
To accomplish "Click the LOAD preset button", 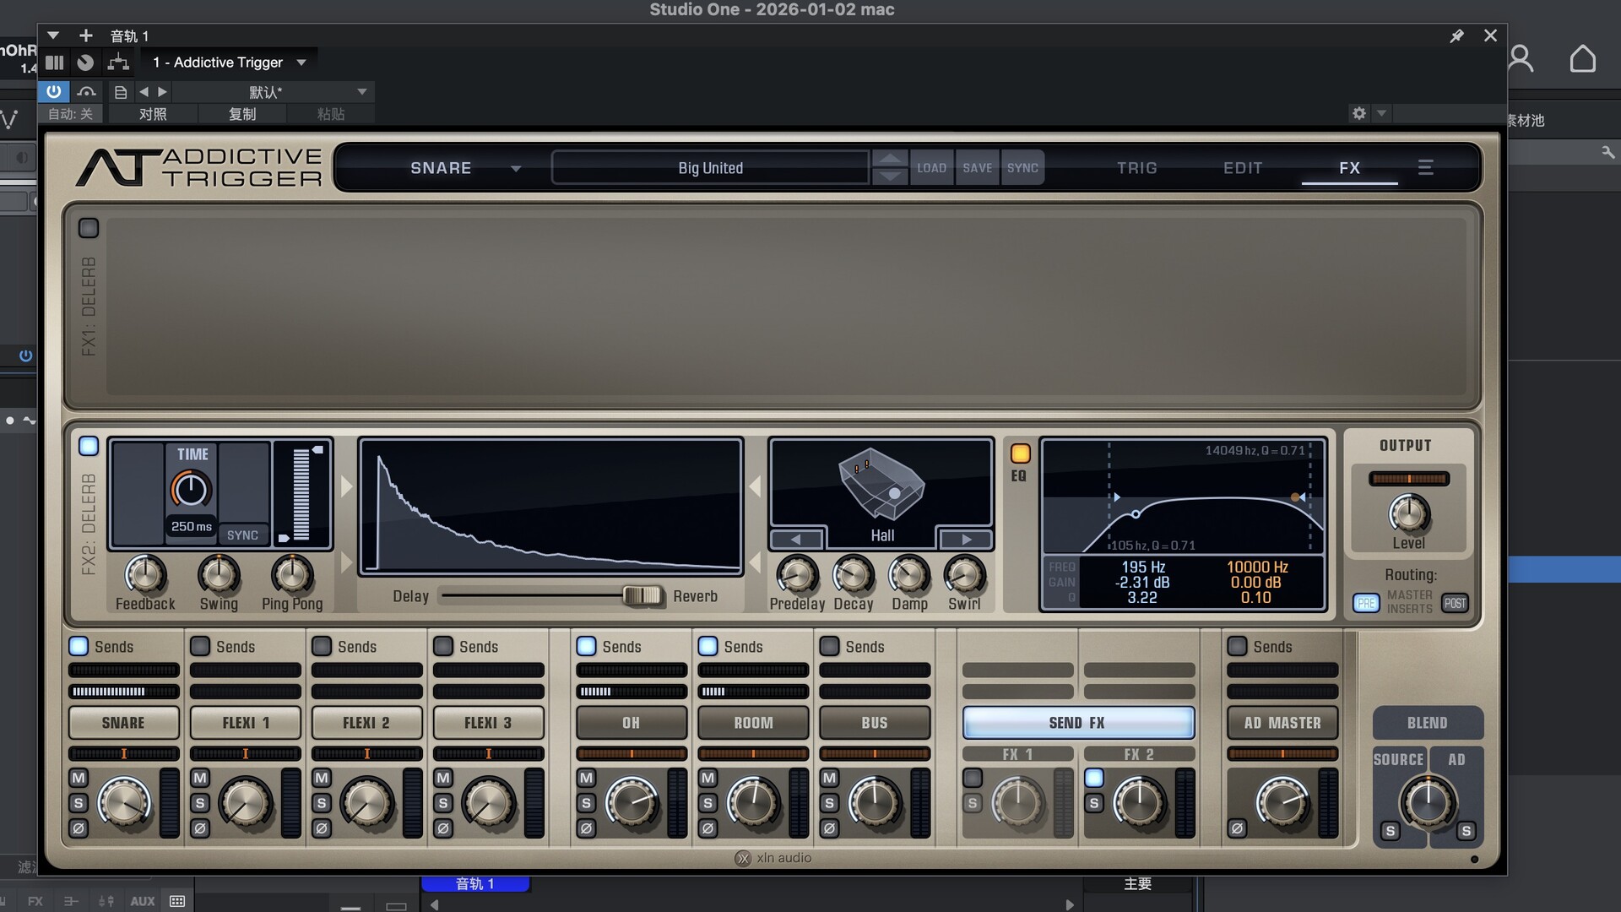I will coord(931,167).
